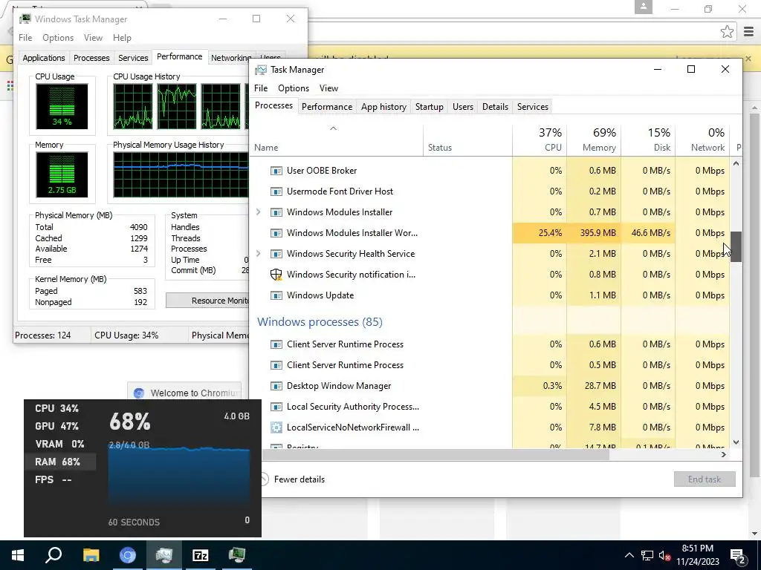This screenshot has width=761, height=570.
Task: Click the Task Manager title bar icon
Action: tap(261, 70)
